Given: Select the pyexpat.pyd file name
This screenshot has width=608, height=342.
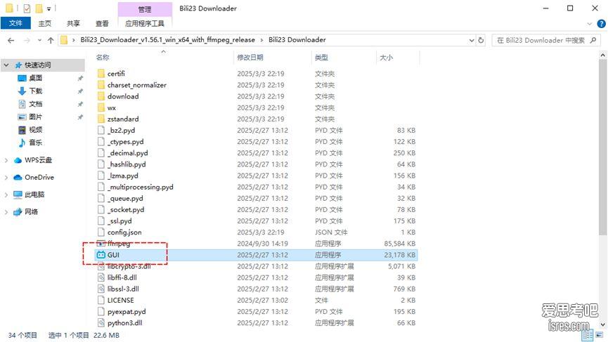Looking at the screenshot, I should point(127,311).
